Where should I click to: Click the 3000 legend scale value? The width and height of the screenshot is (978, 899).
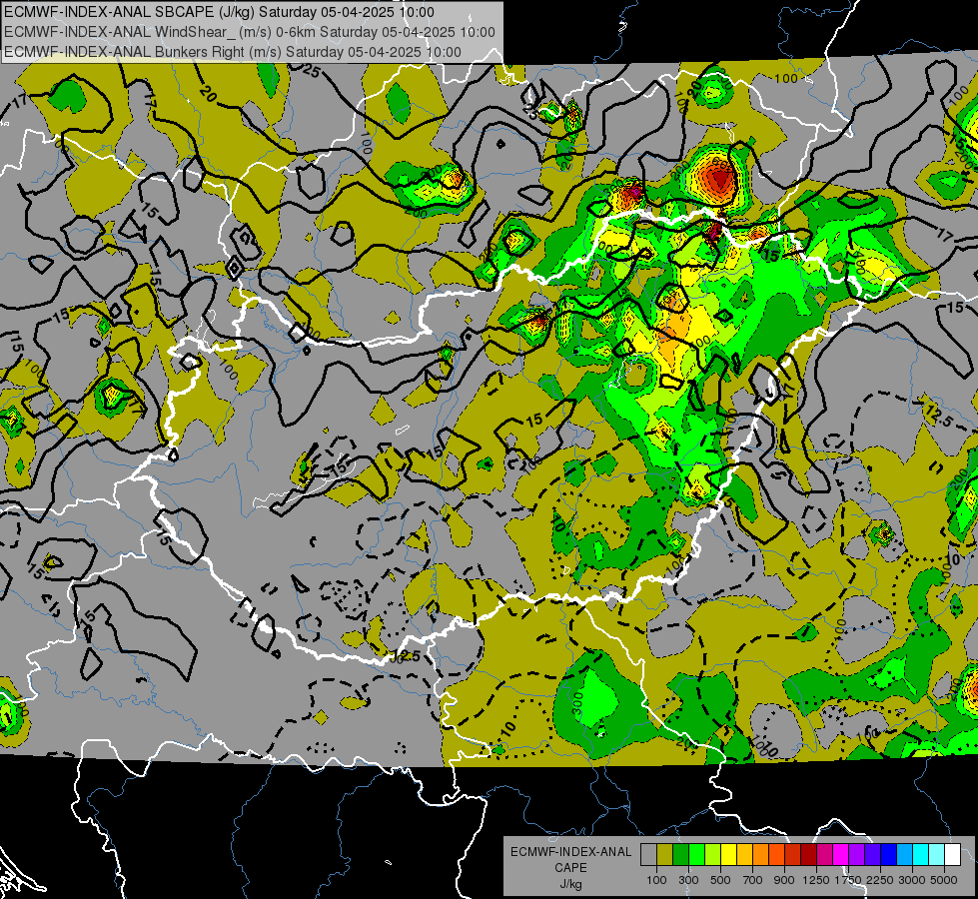[912, 880]
